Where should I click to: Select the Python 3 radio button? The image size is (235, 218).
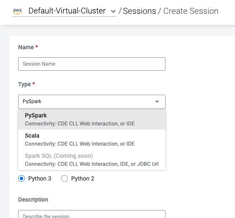[x=21, y=178]
